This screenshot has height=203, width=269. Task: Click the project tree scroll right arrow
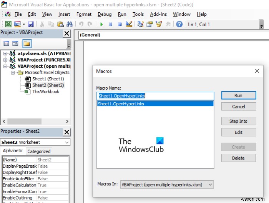click(67, 121)
